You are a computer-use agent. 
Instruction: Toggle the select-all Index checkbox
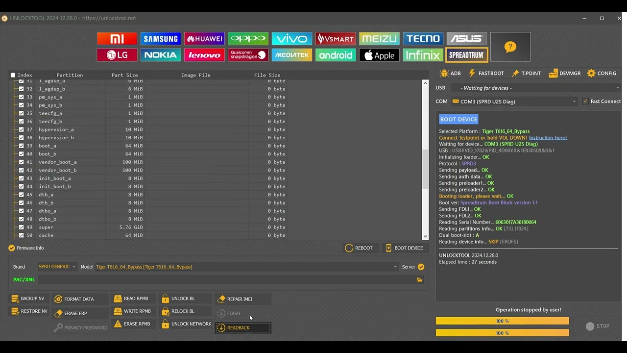point(13,75)
